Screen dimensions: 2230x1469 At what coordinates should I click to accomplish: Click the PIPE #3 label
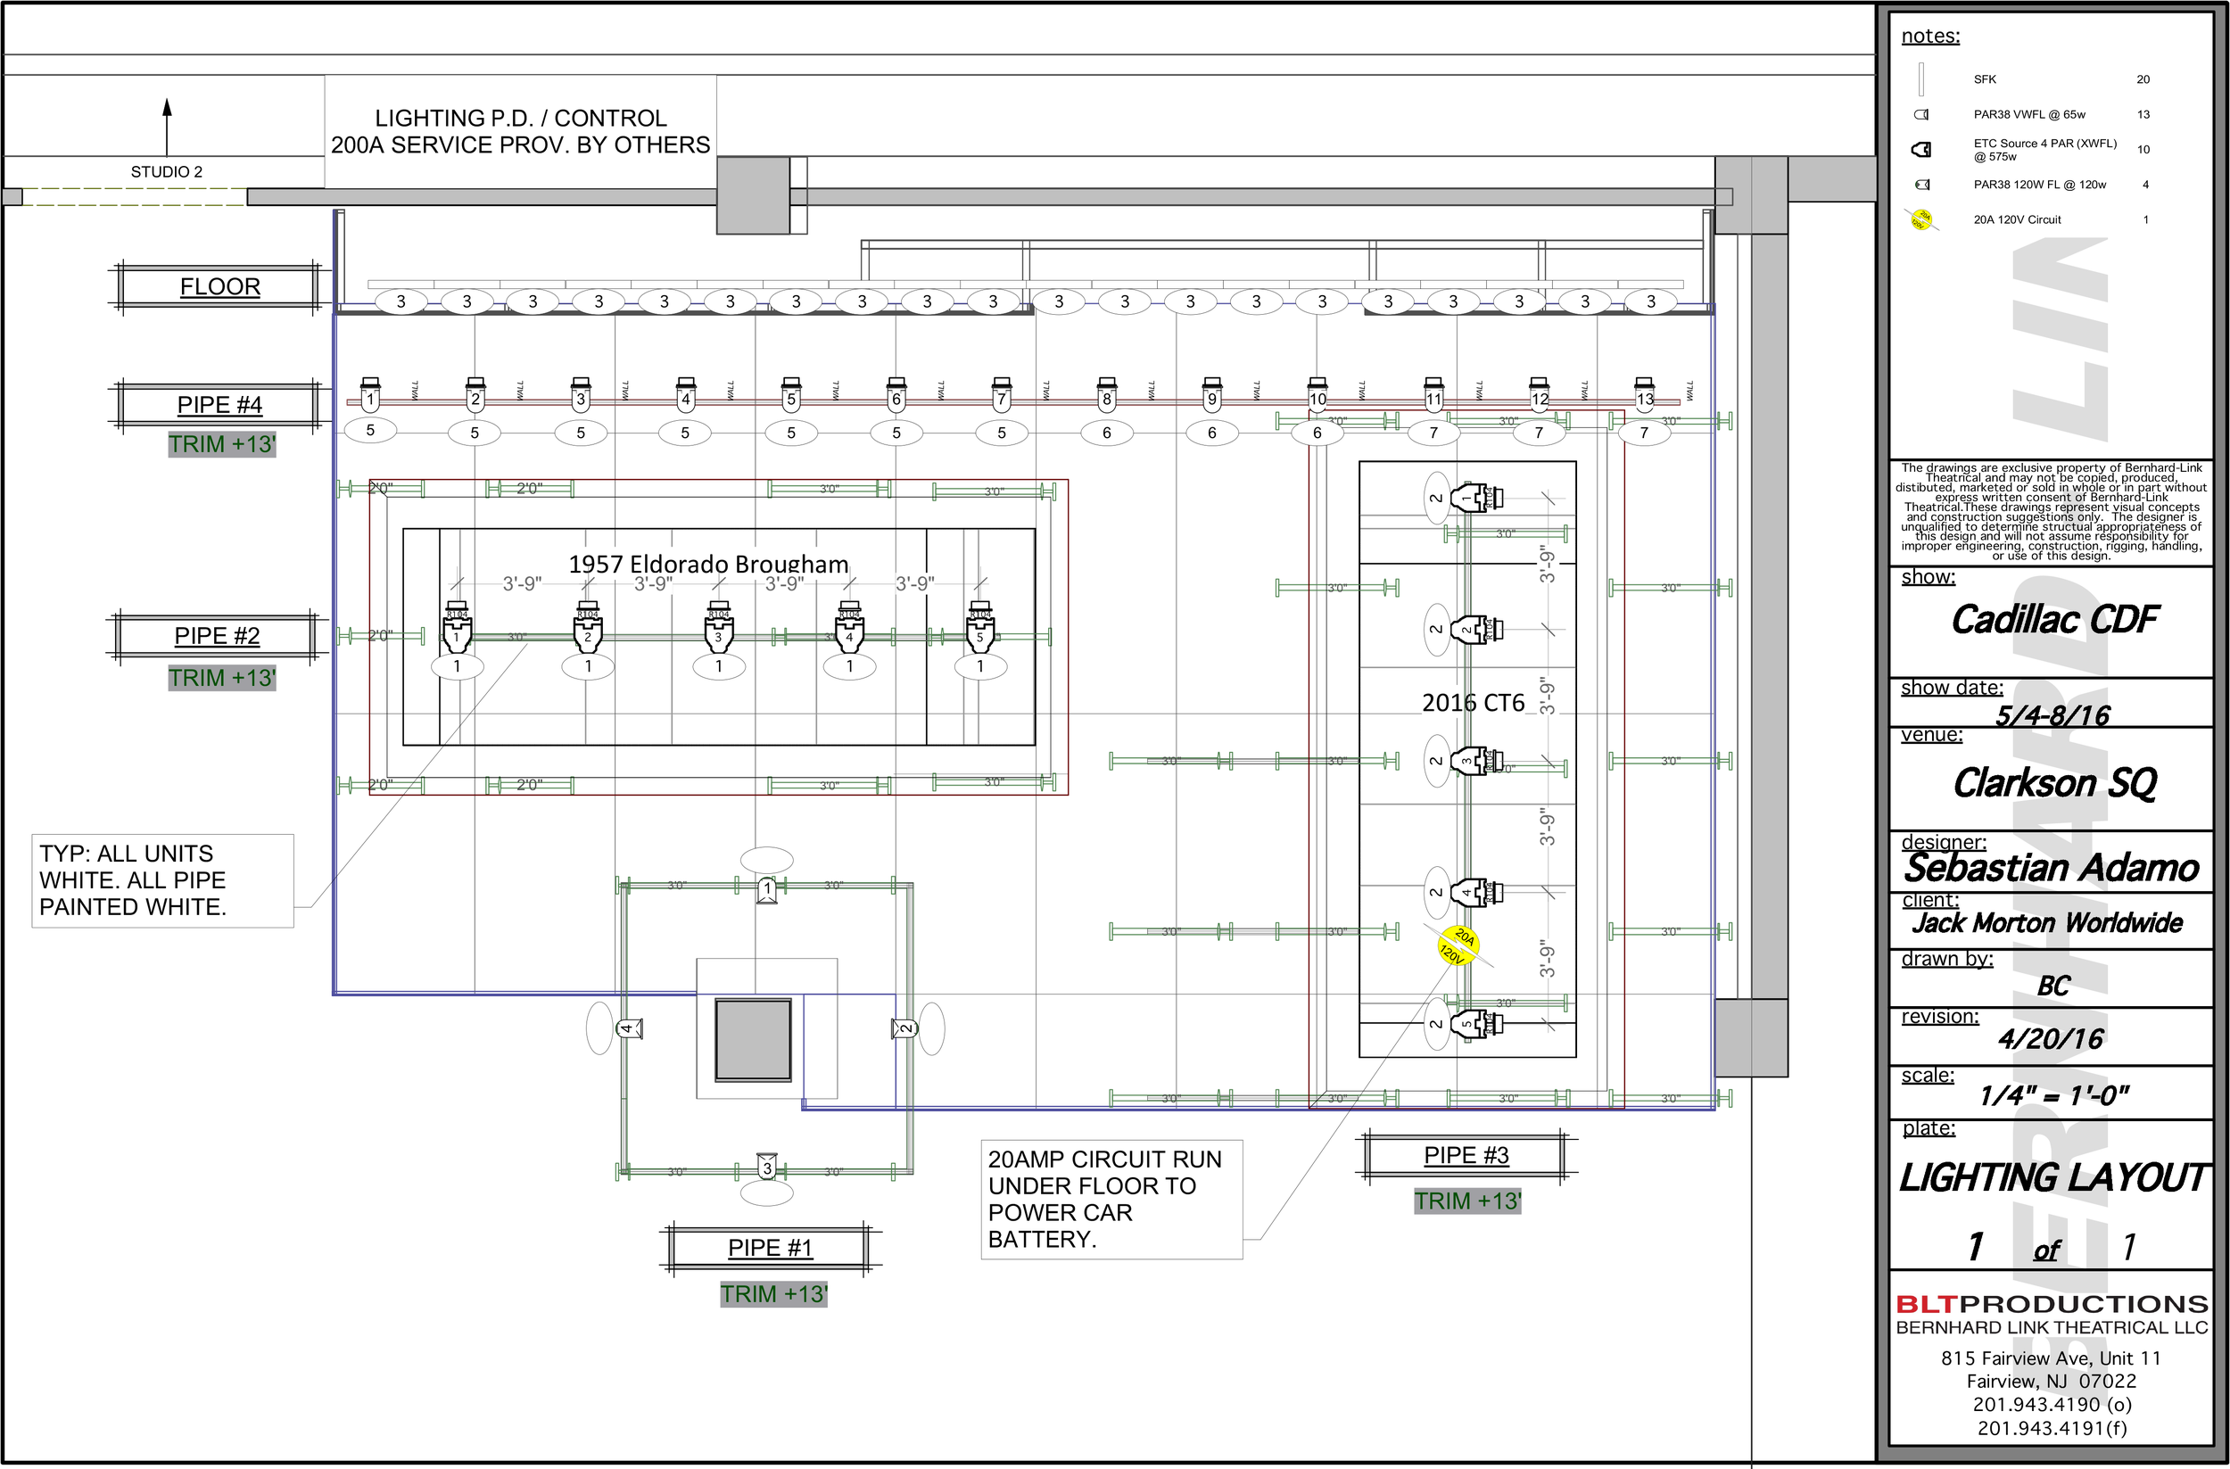1466,1155
